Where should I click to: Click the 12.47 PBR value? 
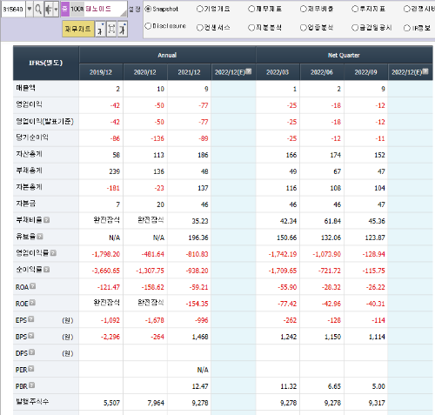coord(200,386)
